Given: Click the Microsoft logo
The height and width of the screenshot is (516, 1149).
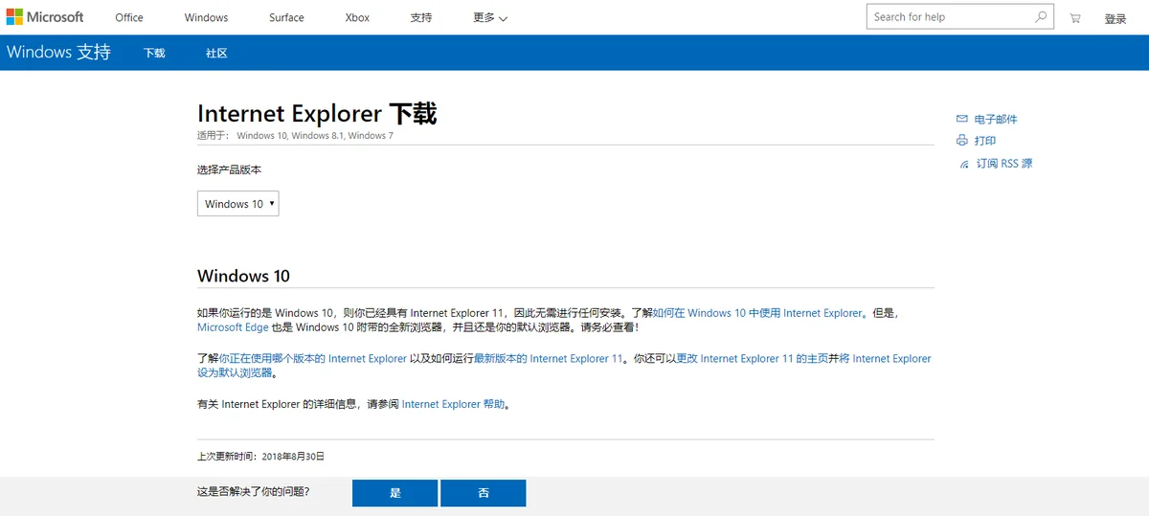Looking at the screenshot, I should 45,17.
